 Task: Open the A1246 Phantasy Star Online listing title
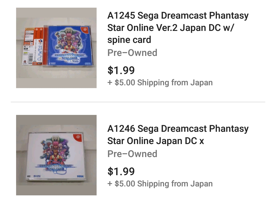click(x=178, y=135)
